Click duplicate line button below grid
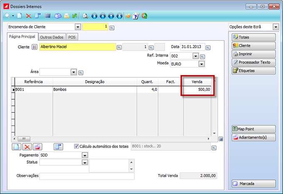 coord(58,147)
